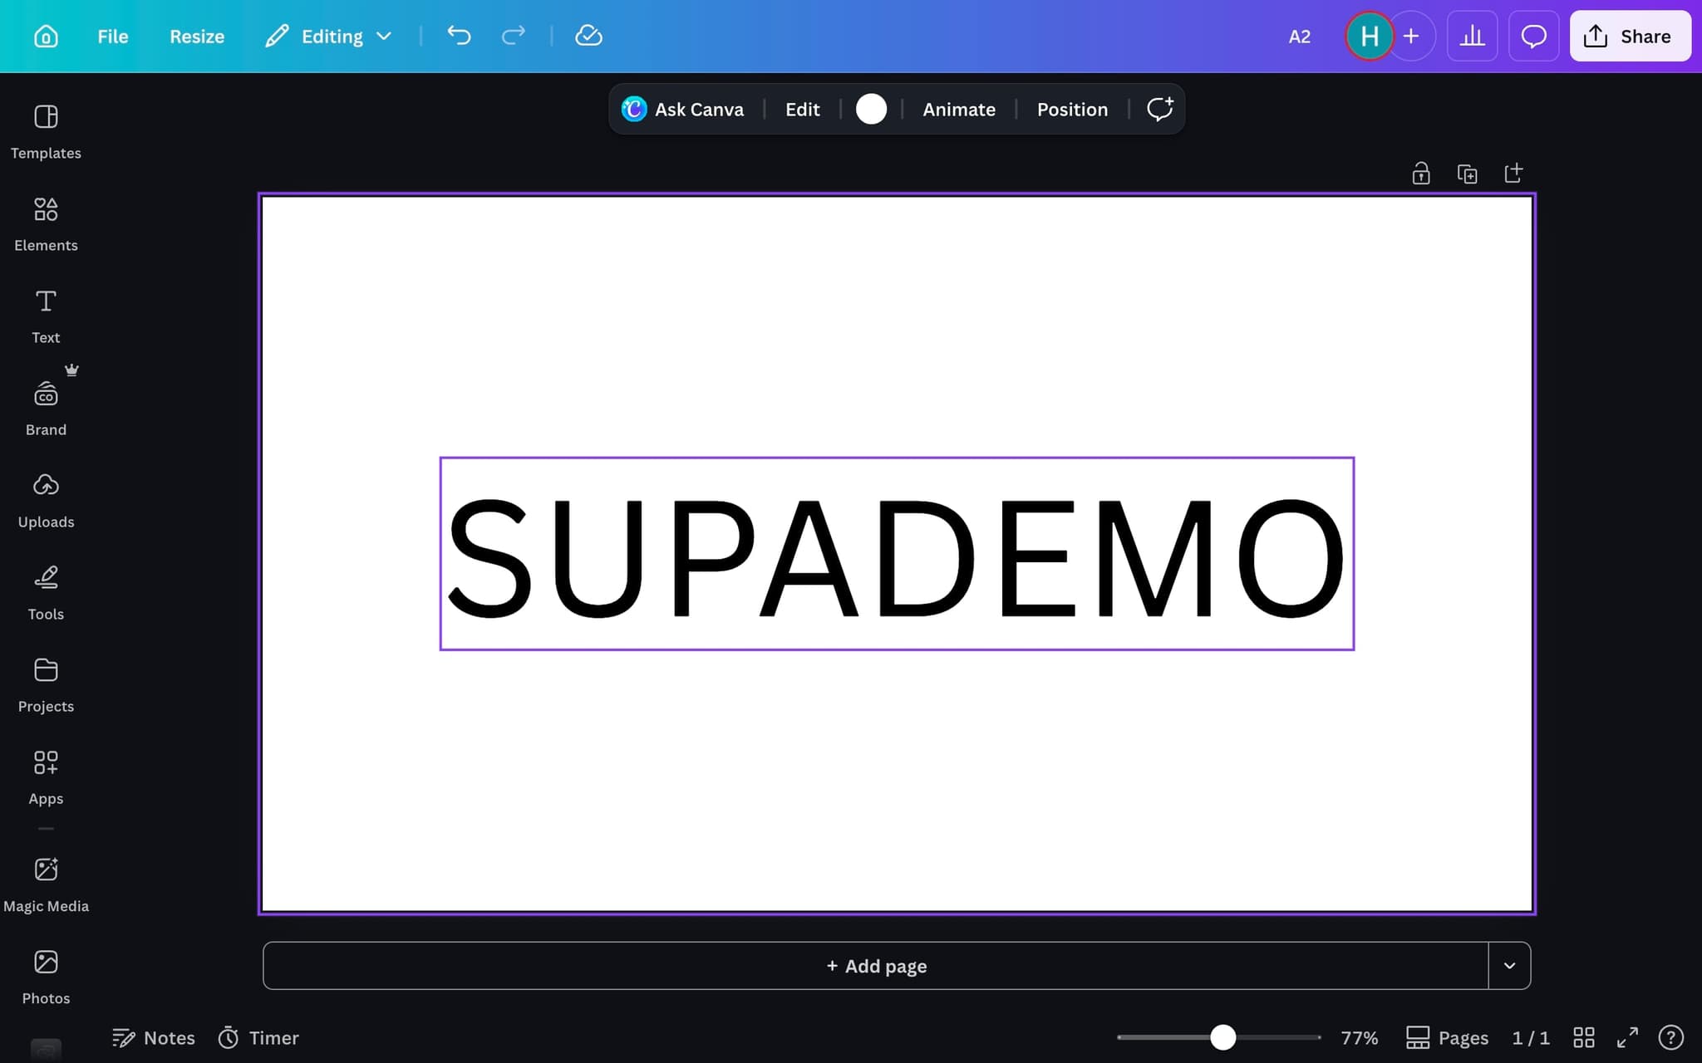Open the Uploads panel
Image resolution: width=1702 pixels, height=1063 pixels.
click(46, 500)
